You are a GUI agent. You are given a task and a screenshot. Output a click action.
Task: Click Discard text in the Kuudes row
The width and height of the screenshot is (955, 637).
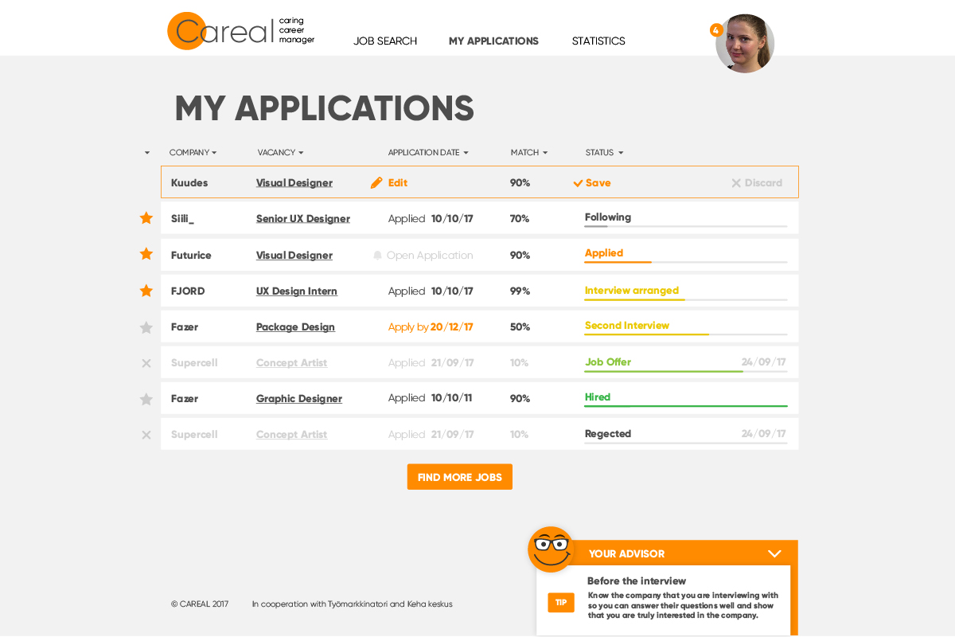(x=764, y=183)
